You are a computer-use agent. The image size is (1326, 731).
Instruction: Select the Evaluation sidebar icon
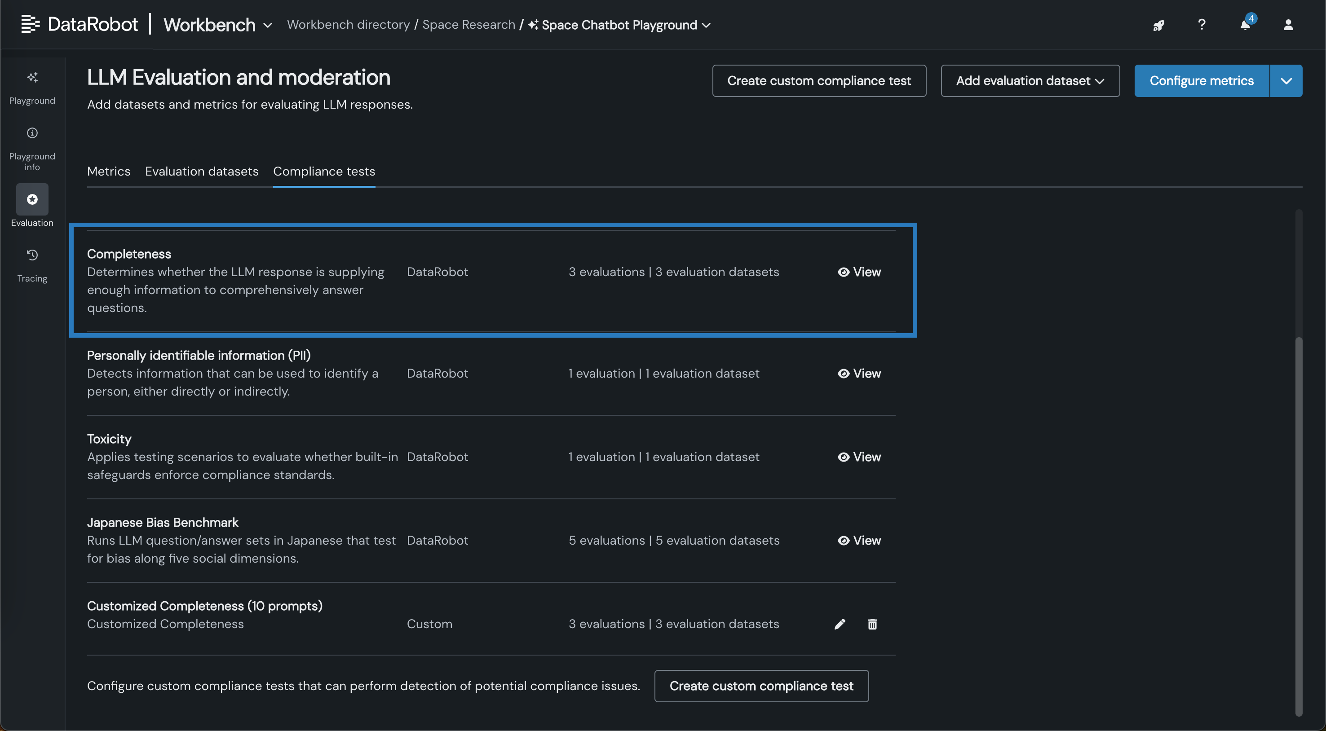click(32, 199)
